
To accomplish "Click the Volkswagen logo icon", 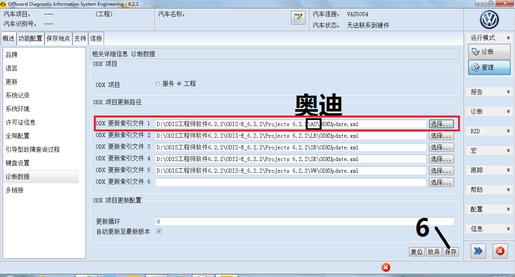I will pos(489,20).
